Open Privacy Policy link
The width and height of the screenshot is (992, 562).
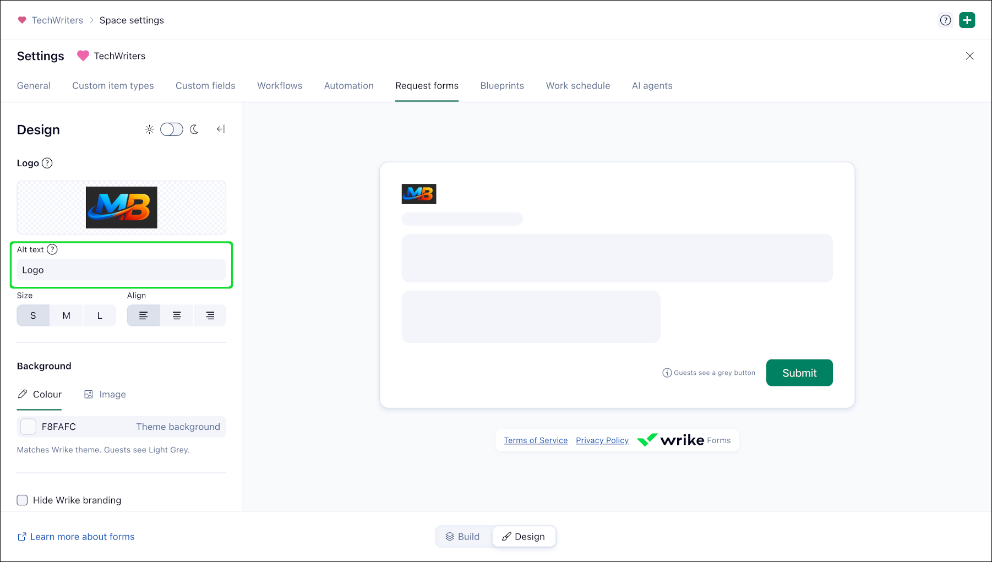[602, 440]
